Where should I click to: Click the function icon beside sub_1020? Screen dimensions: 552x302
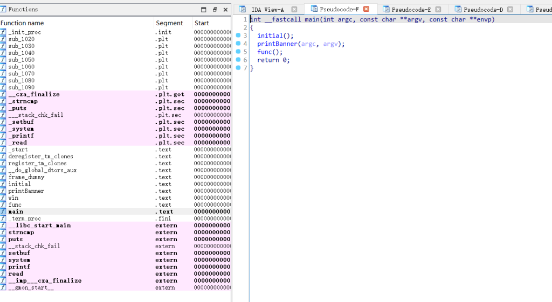(3, 39)
